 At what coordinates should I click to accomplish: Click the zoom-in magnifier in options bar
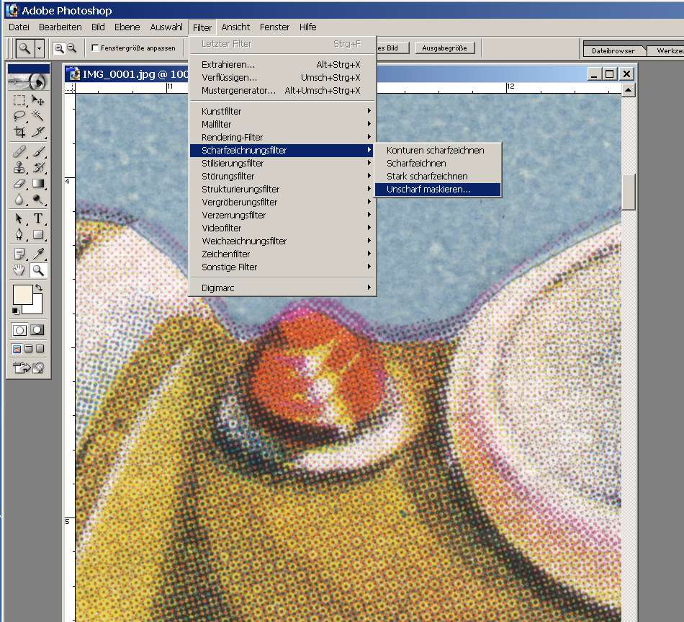[x=59, y=48]
